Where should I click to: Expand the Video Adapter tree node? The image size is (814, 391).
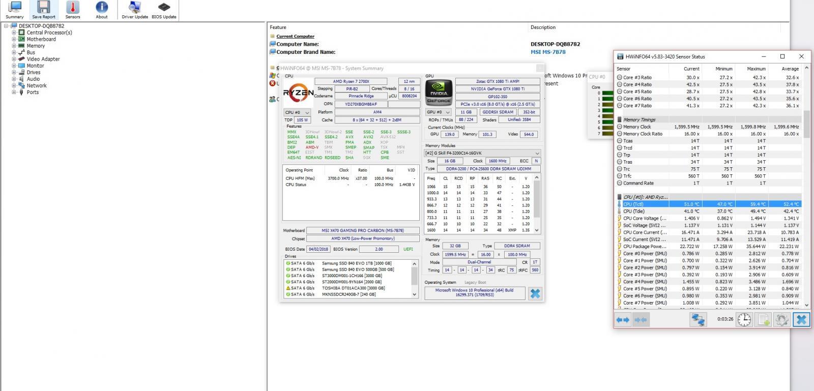click(x=14, y=59)
